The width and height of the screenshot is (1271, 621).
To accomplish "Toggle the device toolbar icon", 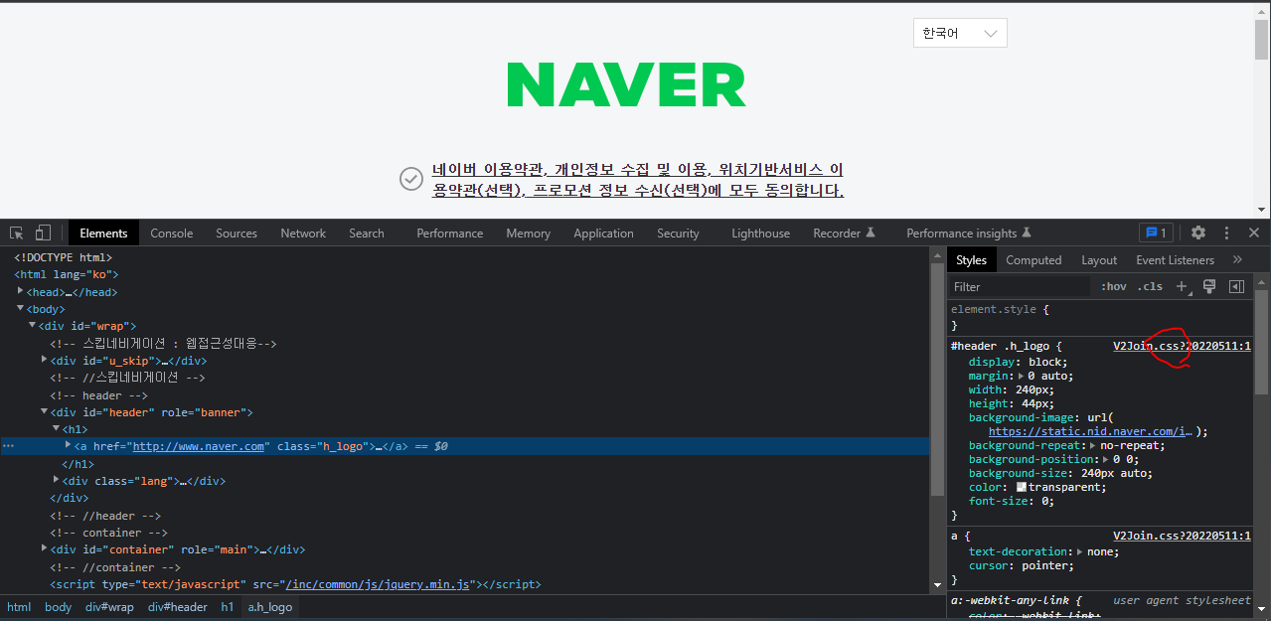I will click(x=43, y=233).
